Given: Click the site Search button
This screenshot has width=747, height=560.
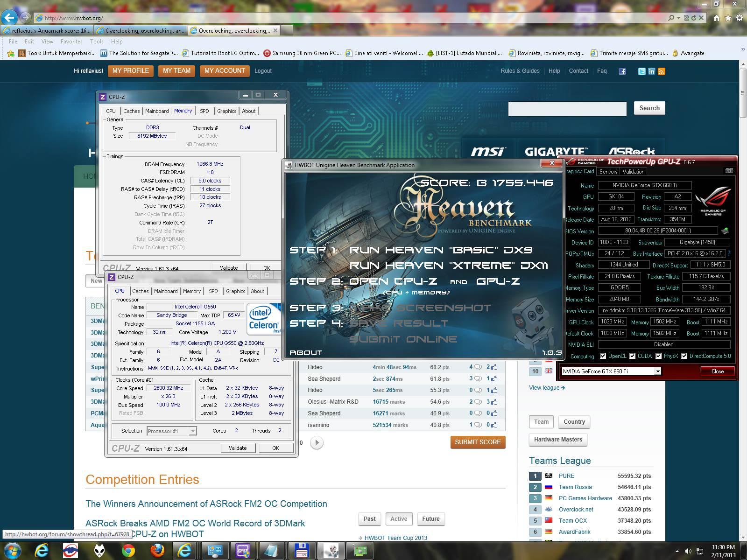Looking at the screenshot, I should pos(649,108).
